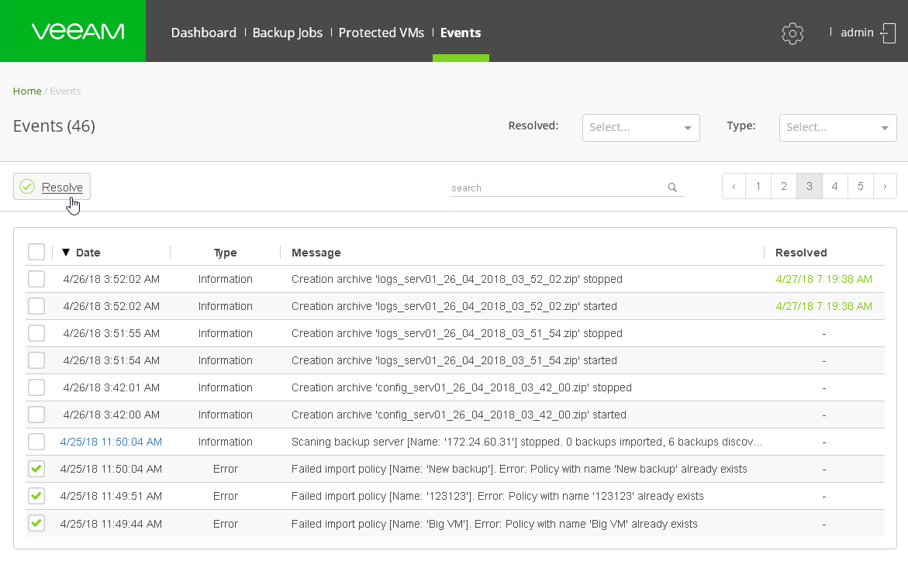Go to next page arrow
908x561 pixels.
click(885, 186)
